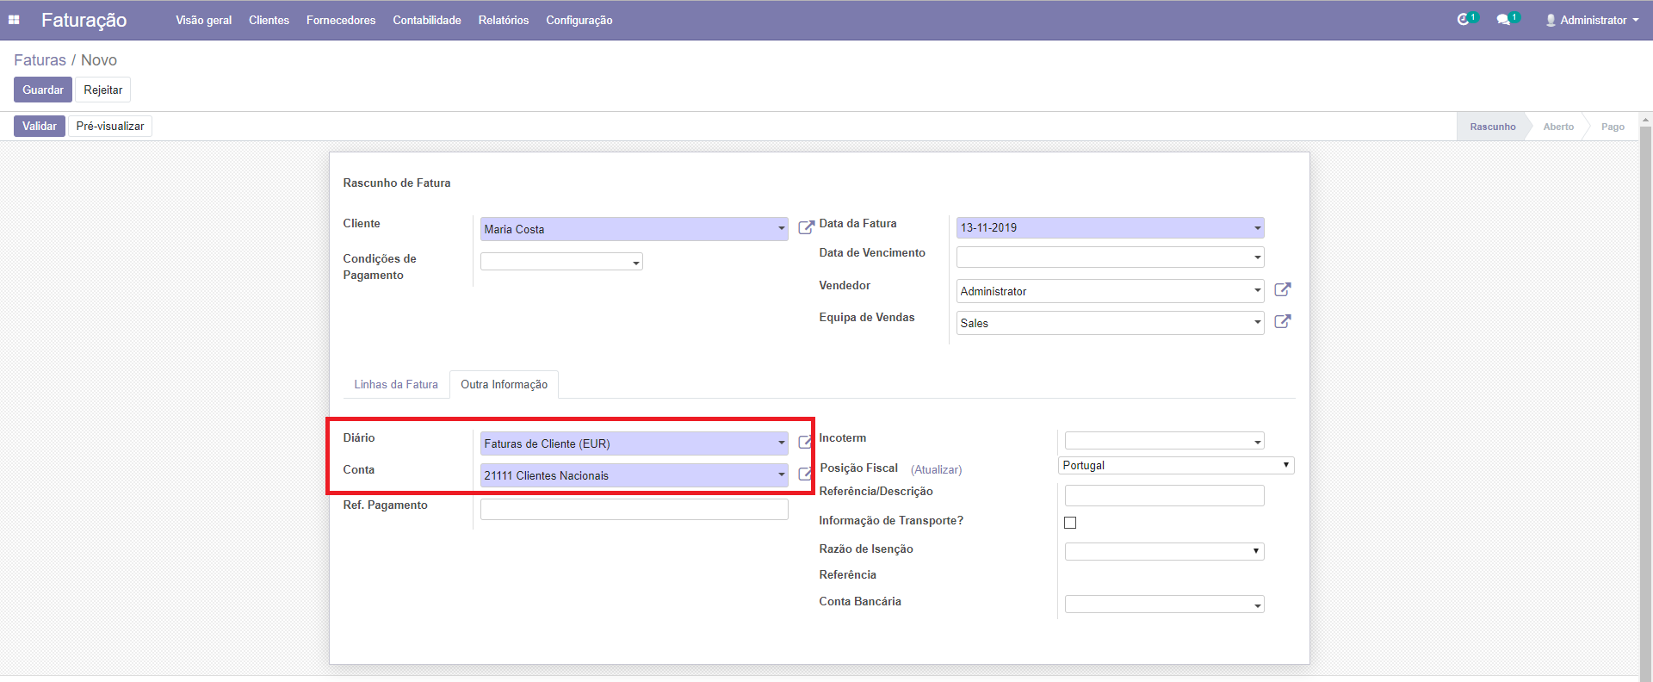Click the Guardar button
1653x682 pixels.
coord(43,90)
